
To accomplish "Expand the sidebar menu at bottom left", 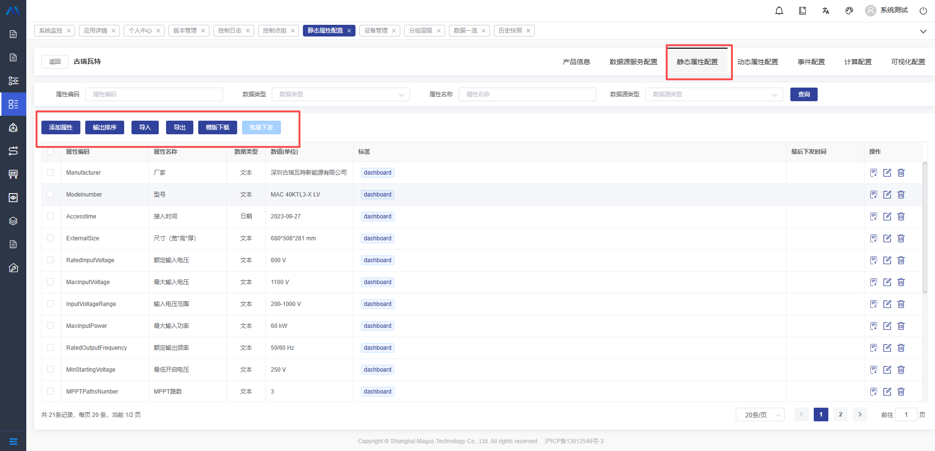I will [13, 441].
